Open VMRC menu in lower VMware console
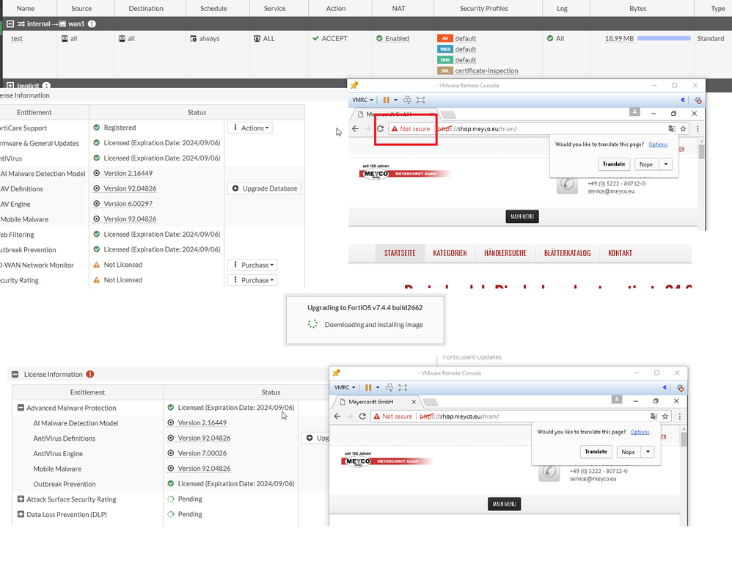This screenshot has width=732, height=561. pyautogui.click(x=345, y=387)
